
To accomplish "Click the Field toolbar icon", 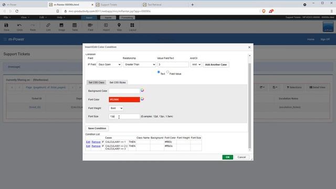I will click(90, 27).
